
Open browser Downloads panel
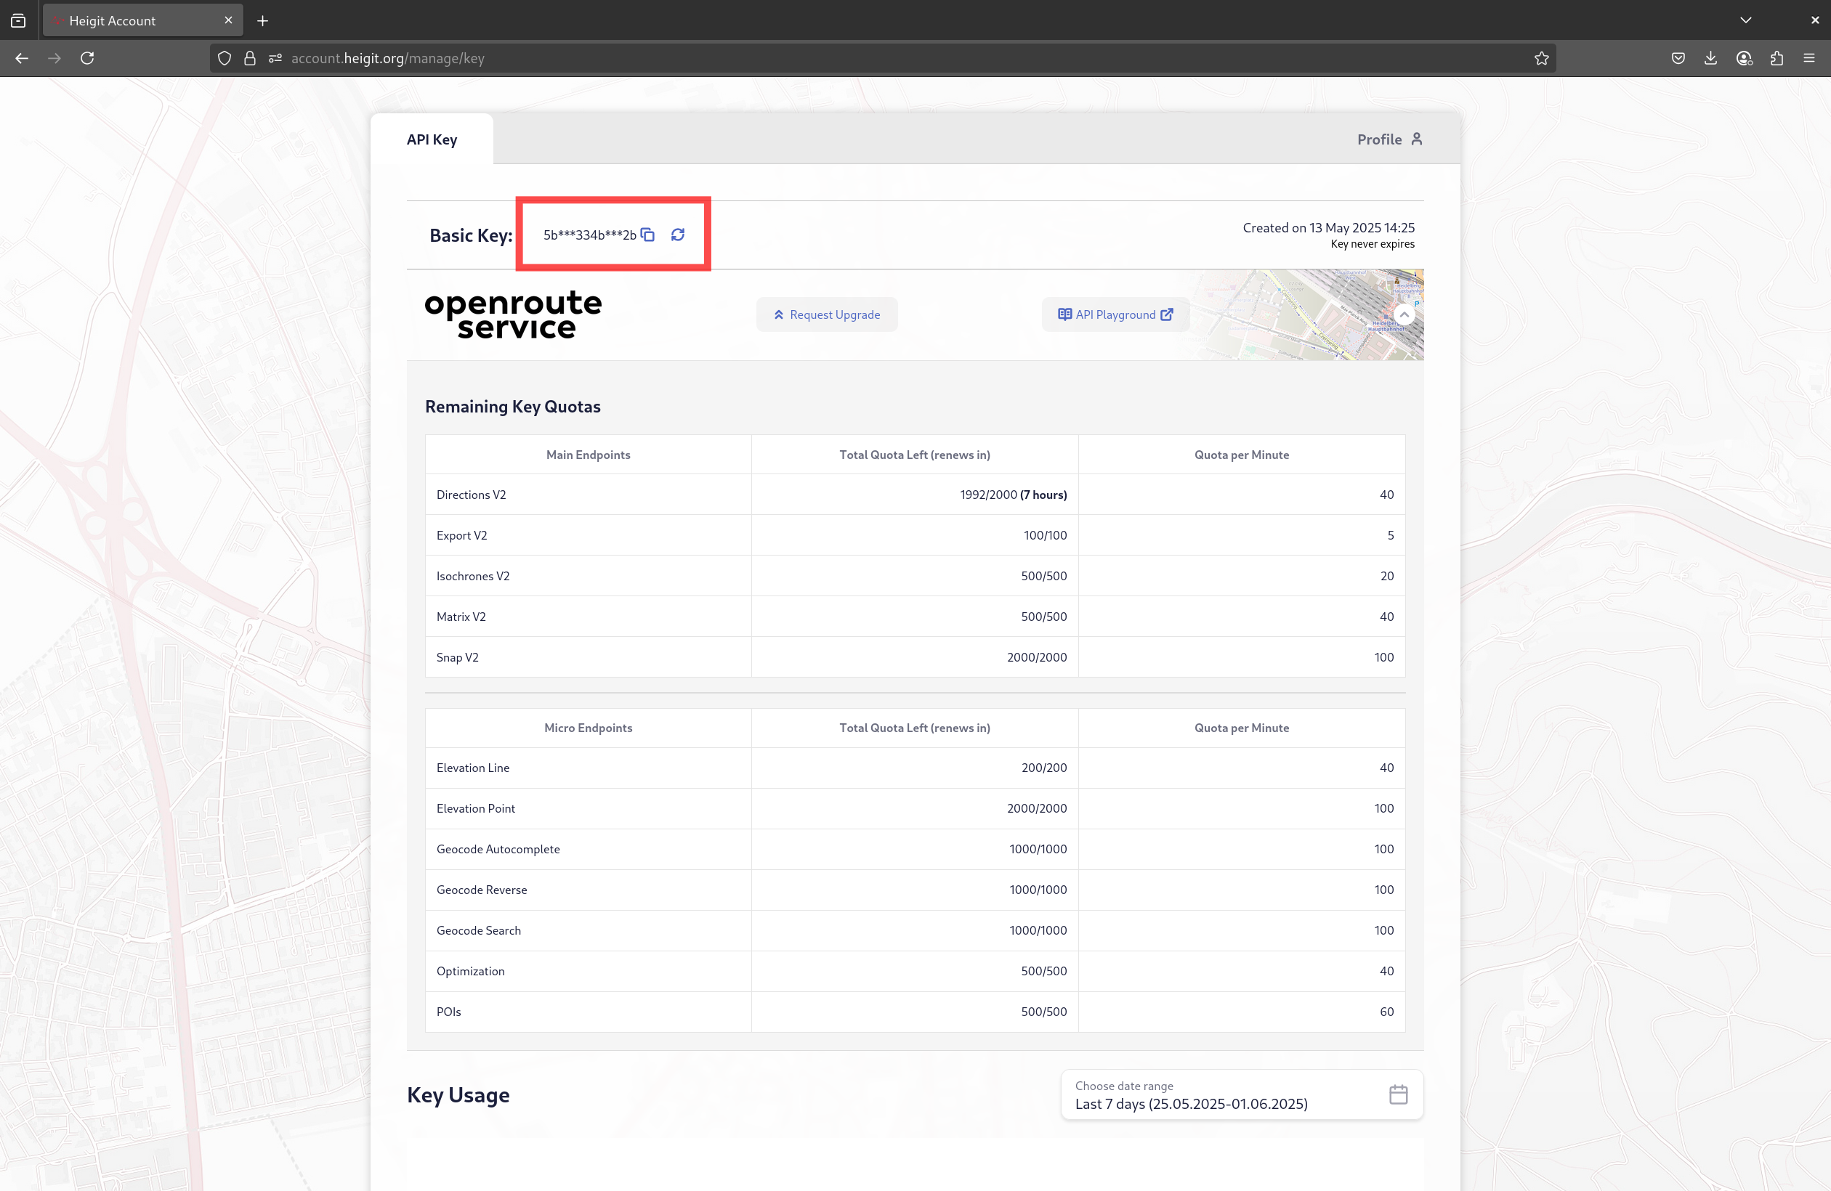1711,58
